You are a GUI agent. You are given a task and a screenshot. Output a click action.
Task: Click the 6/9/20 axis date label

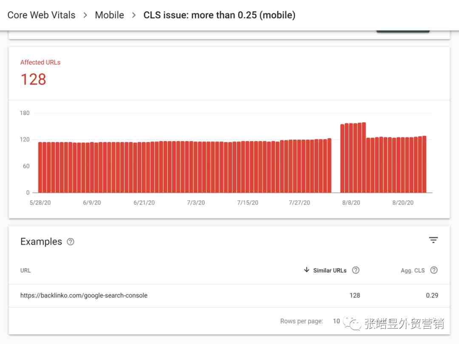pyautogui.click(x=92, y=203)
